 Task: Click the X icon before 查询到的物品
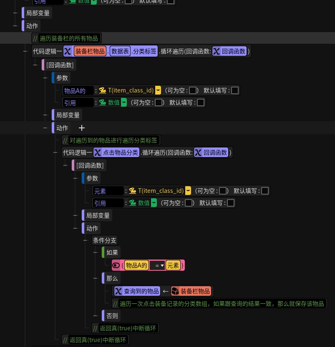point(118,291)
